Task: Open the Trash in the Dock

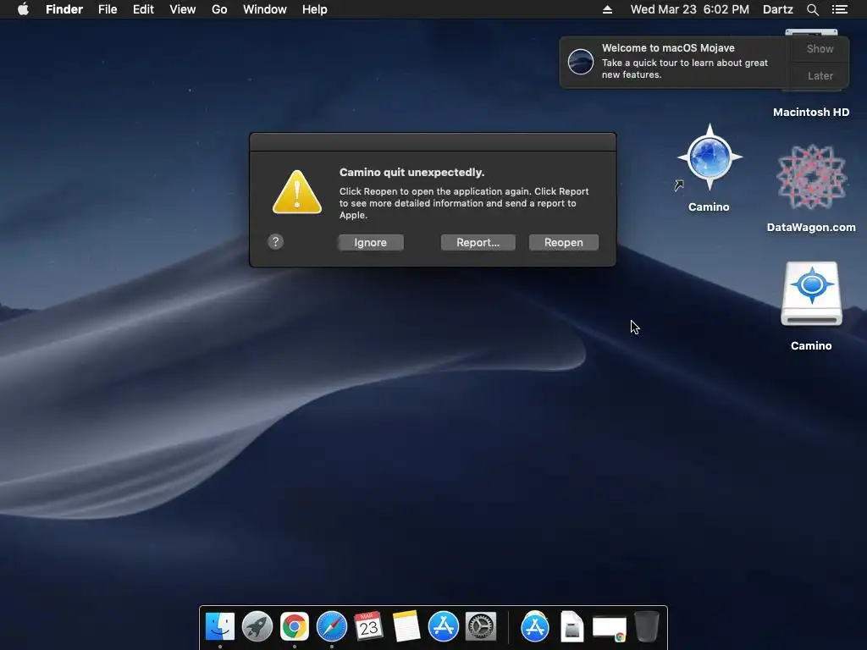Action: pos(646,627)
